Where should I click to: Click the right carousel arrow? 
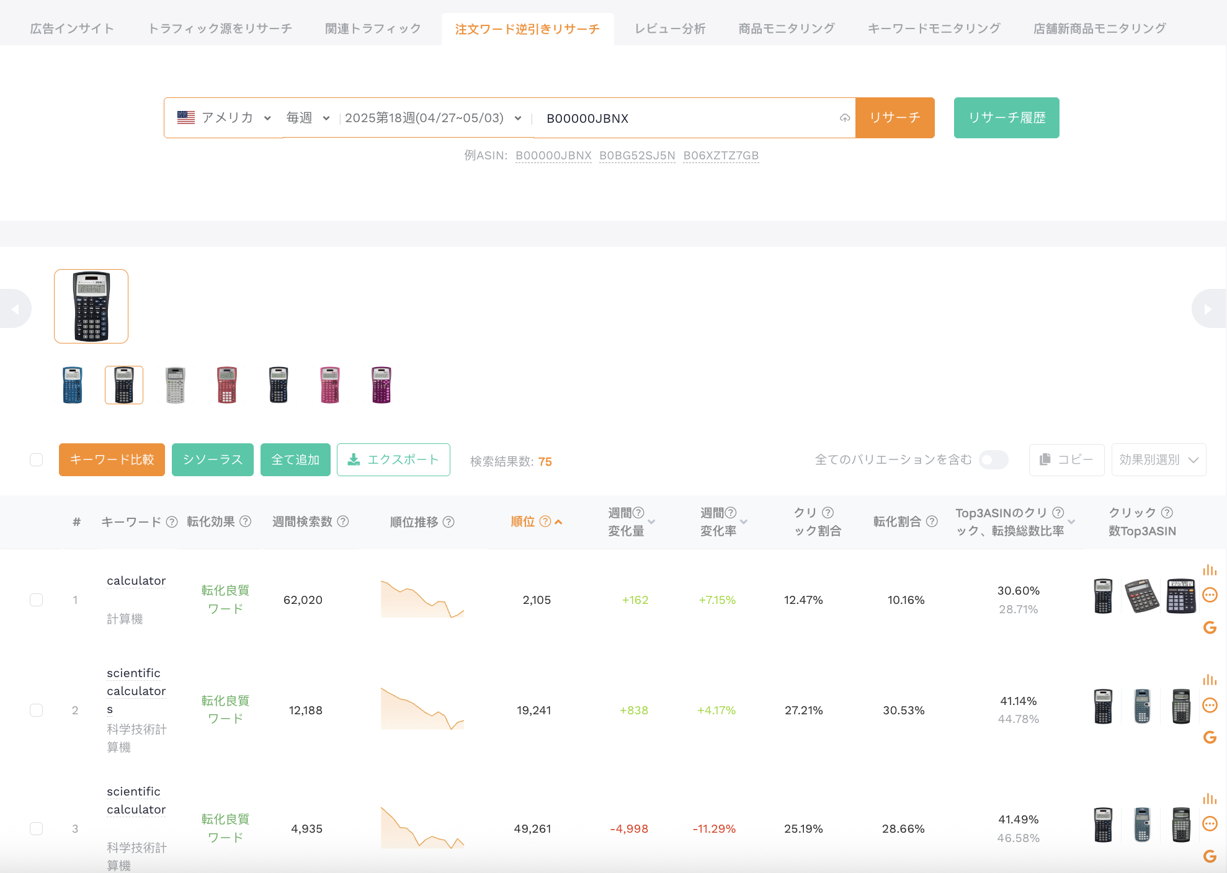click(1208, 309)
